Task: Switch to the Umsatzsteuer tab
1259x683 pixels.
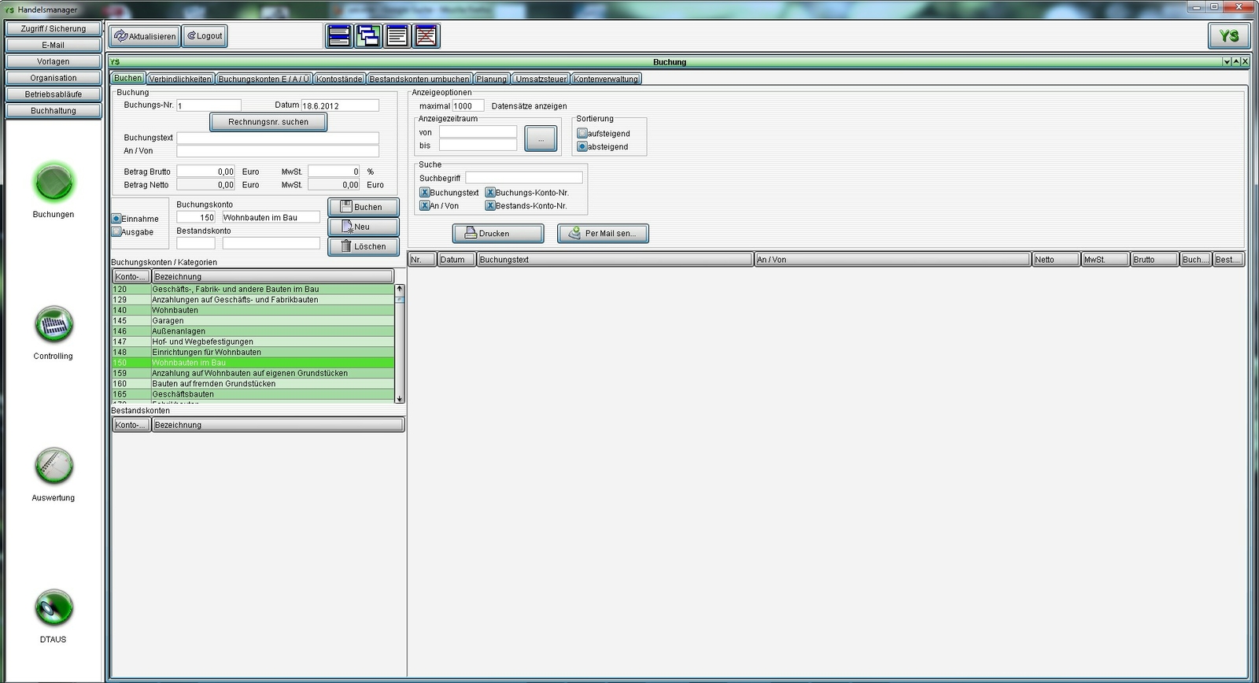Action: pyautogui.click(x=541, y=79)
